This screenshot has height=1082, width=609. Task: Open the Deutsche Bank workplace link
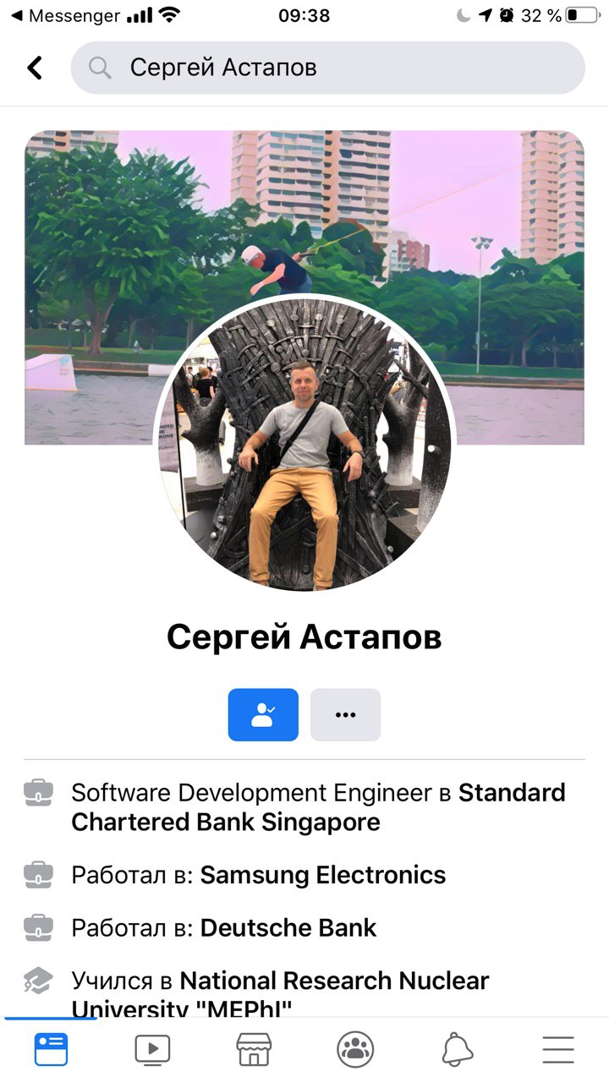288,927
